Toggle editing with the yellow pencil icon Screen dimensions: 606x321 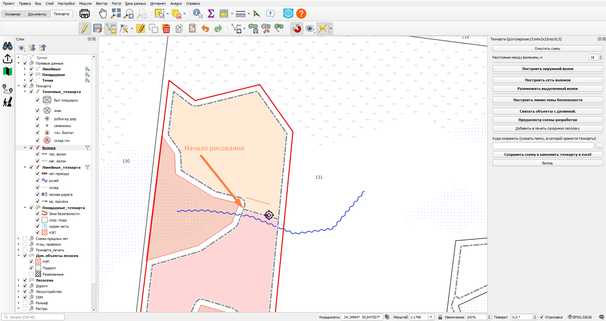(x=85, y=29)
